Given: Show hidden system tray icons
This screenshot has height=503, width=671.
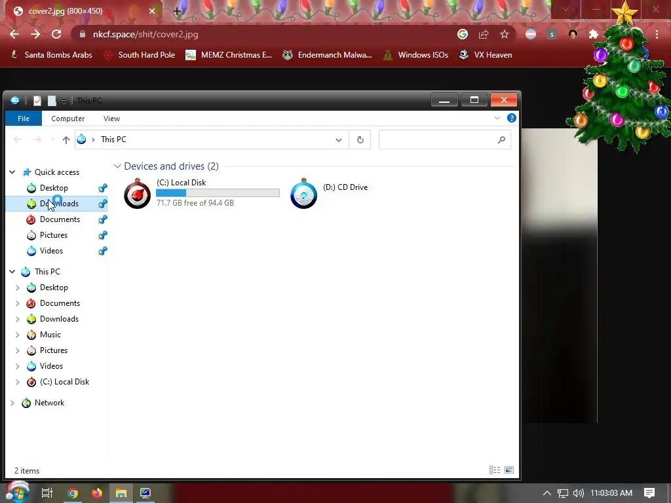Looking at the screenshot, I should coord(547,493).
